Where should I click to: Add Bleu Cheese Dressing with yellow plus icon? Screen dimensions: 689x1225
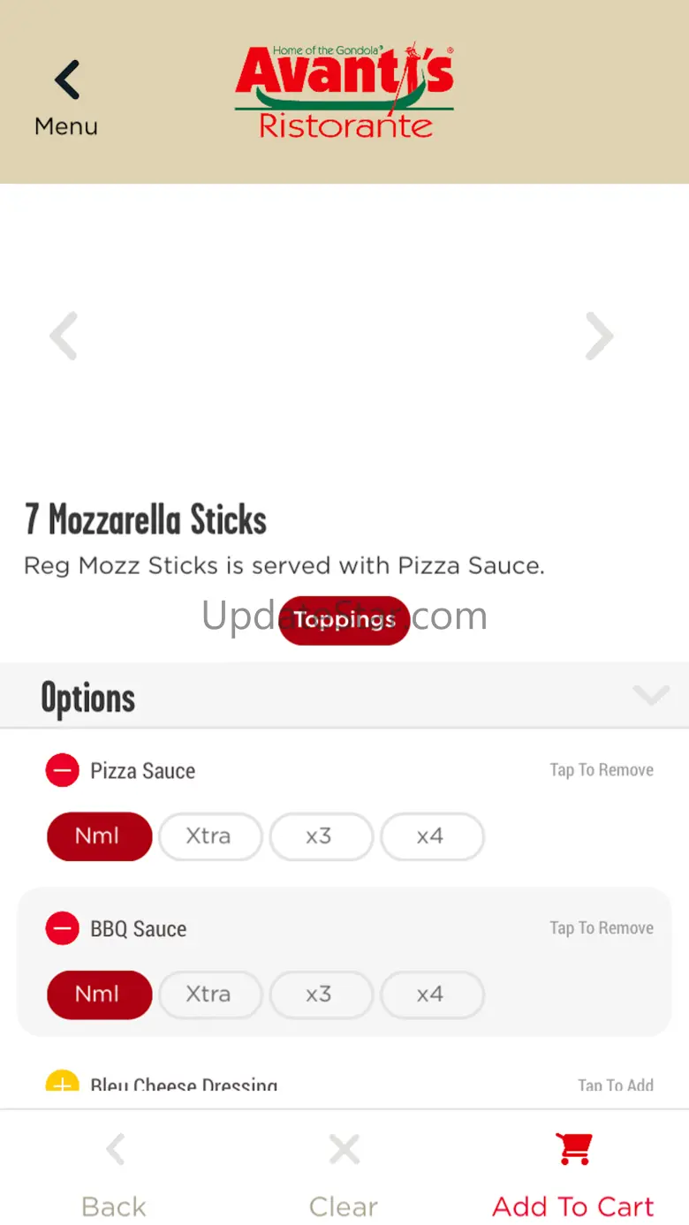click(62, 1082)
